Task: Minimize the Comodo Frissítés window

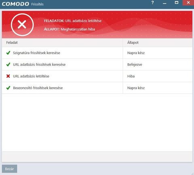Action: [164, 3]
